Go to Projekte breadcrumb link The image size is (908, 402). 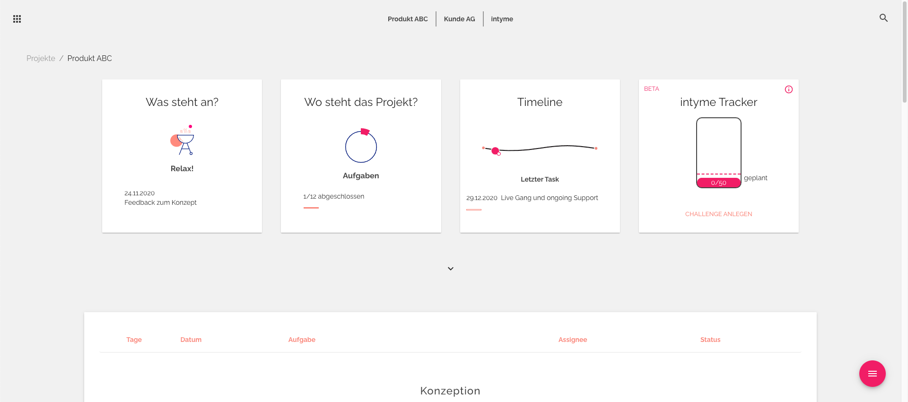click(x=41, y=58)
